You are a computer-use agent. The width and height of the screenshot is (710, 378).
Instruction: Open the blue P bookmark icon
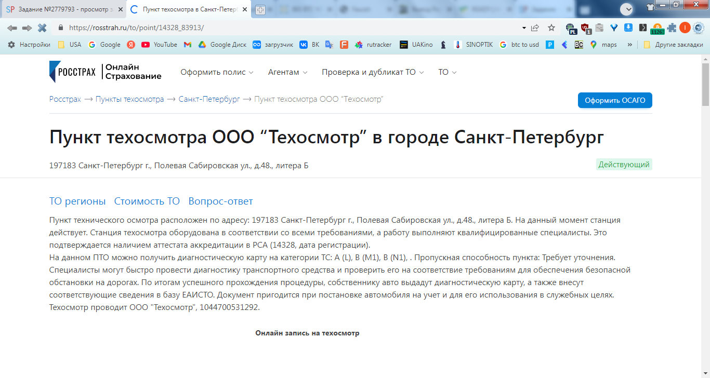point(550,45)
